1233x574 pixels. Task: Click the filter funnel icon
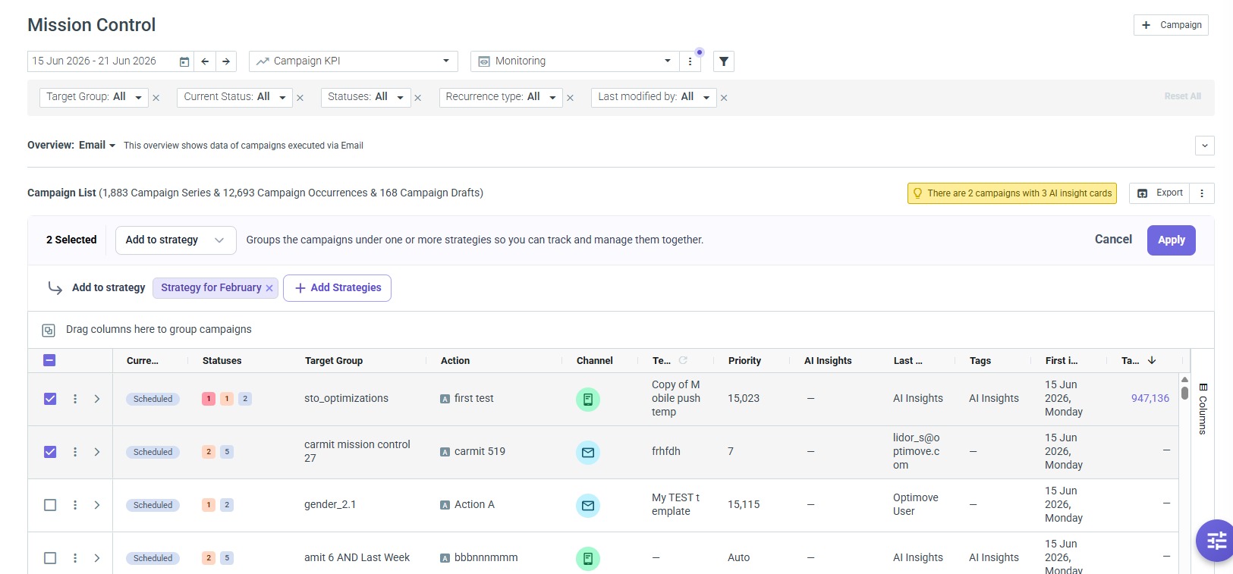click(x=724, y=61)
